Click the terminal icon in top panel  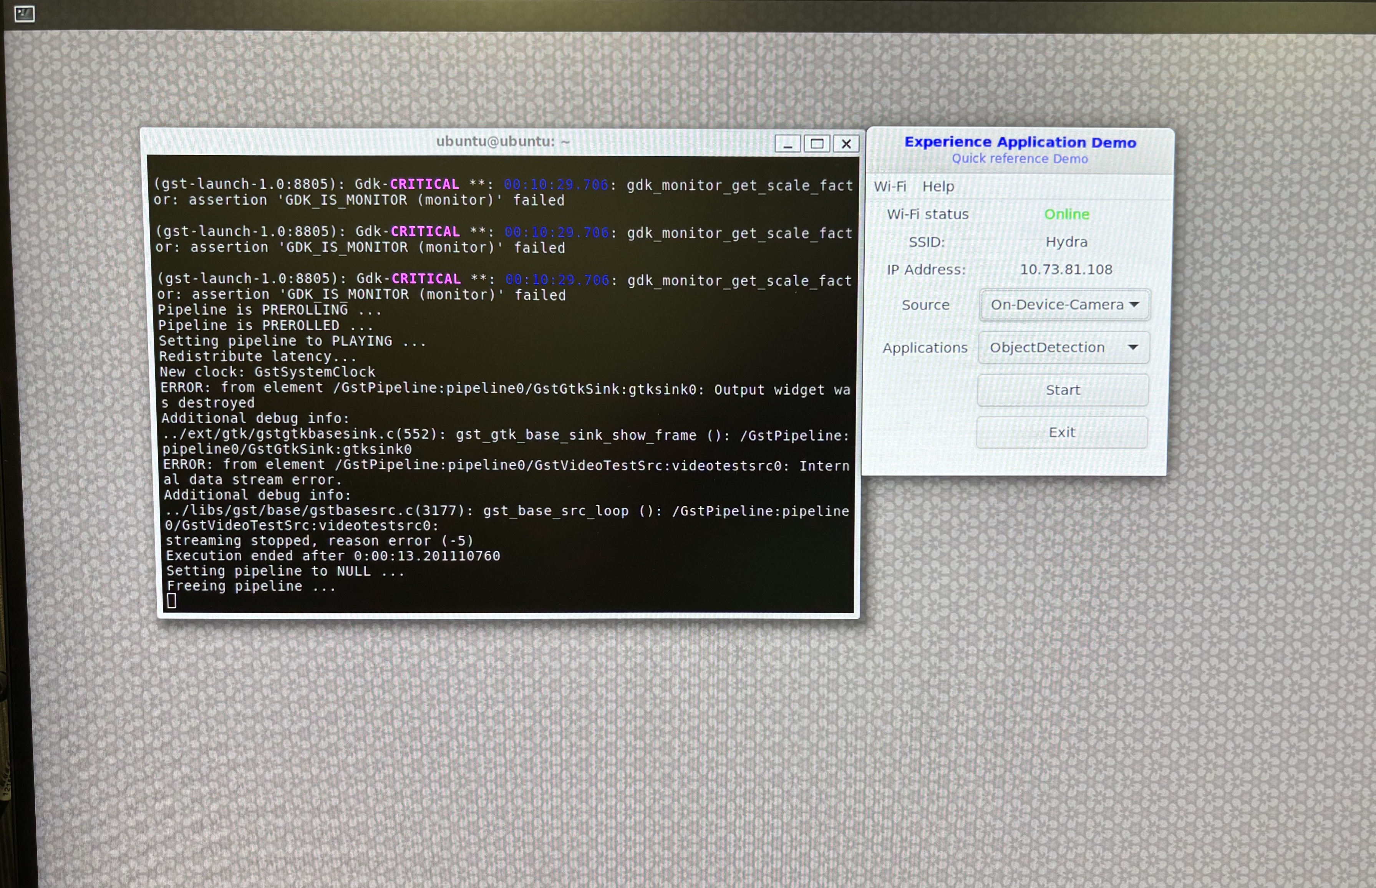(x=24, y=13)
